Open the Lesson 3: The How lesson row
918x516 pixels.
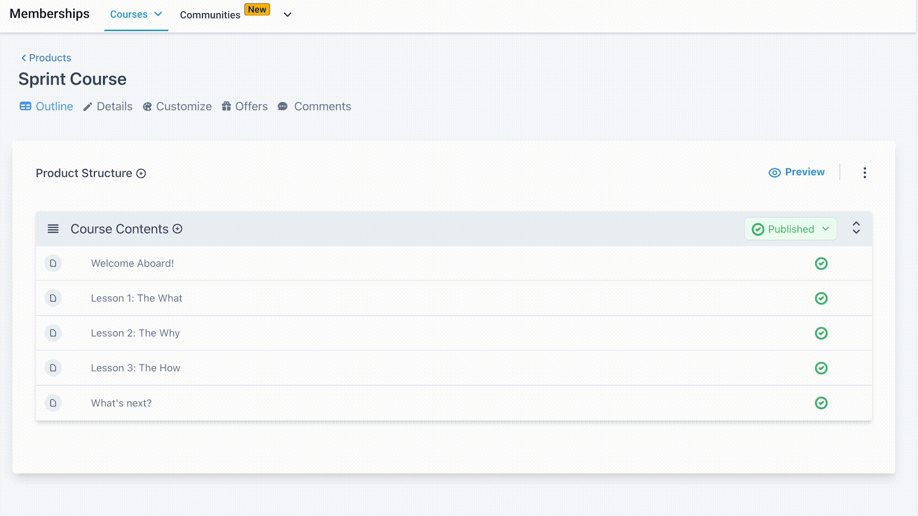pyautogui.click(x=135, y=368)
